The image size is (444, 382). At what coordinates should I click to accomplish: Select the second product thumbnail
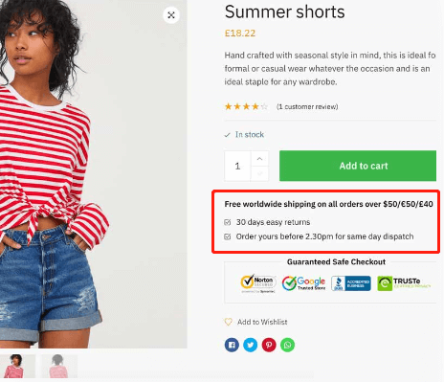pyautogui.click(x=59, y=367)
